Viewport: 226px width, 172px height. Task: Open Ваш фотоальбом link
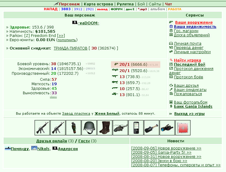click(191, 102)
